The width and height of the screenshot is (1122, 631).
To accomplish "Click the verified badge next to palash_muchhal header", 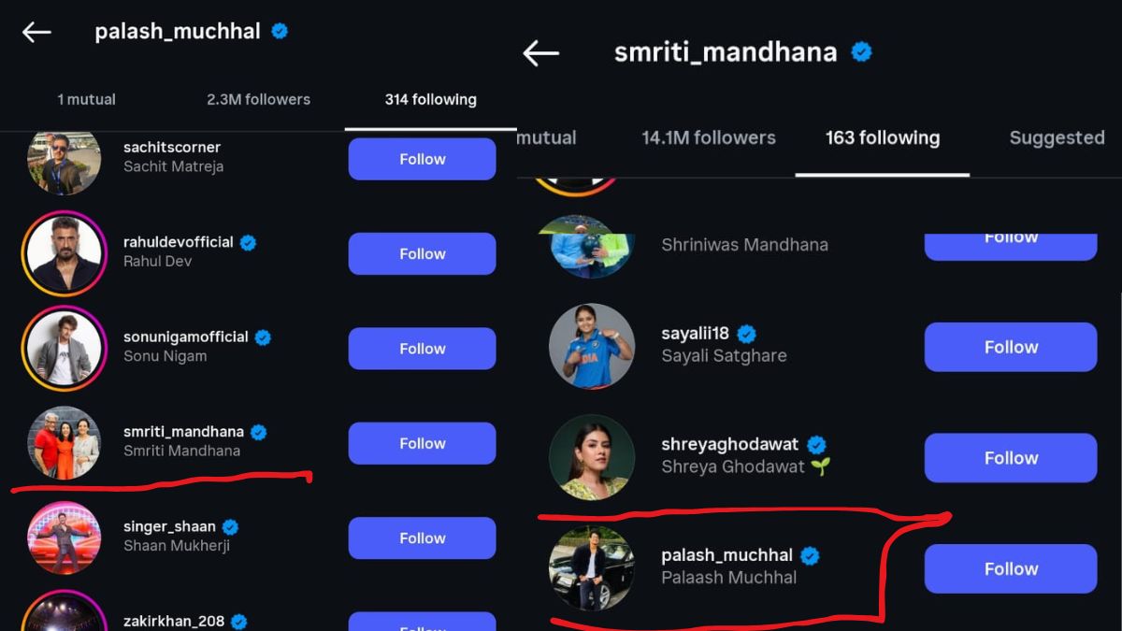I will coord(278,30).
